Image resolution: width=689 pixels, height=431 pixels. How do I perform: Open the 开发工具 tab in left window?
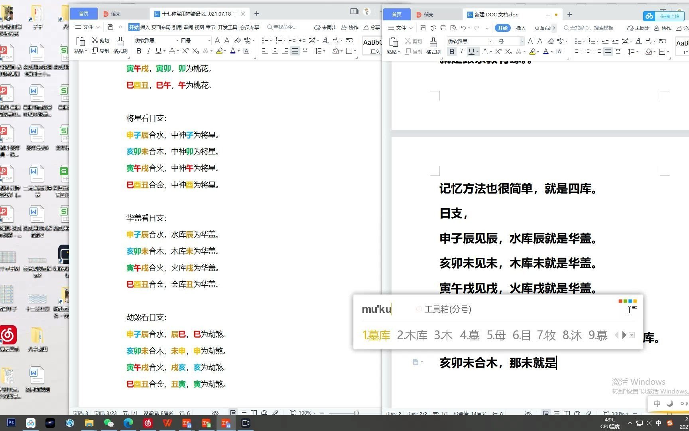point(227,27)
